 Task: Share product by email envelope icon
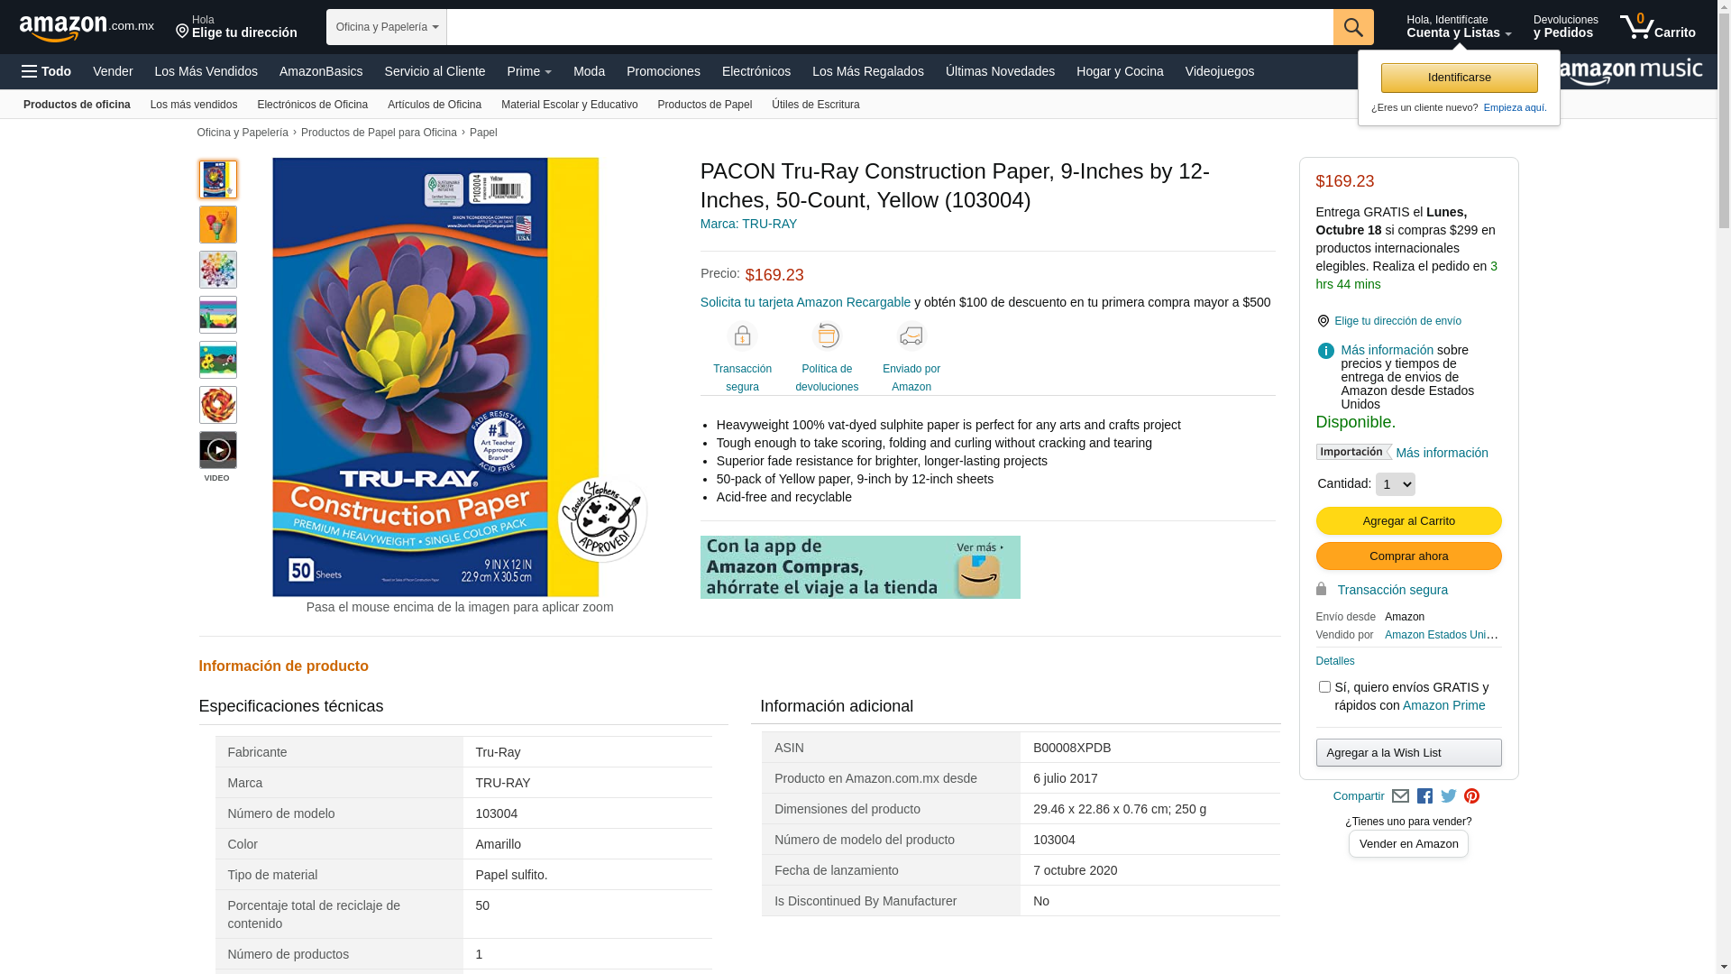tap(1400, 796)
